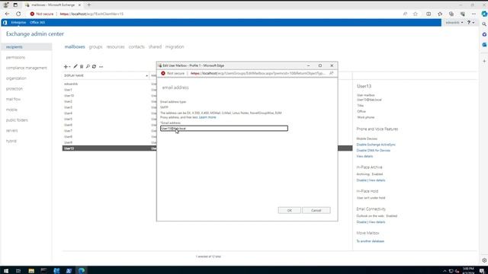Switch to the shared tab
Screen dimensions: 488x274
155,47
